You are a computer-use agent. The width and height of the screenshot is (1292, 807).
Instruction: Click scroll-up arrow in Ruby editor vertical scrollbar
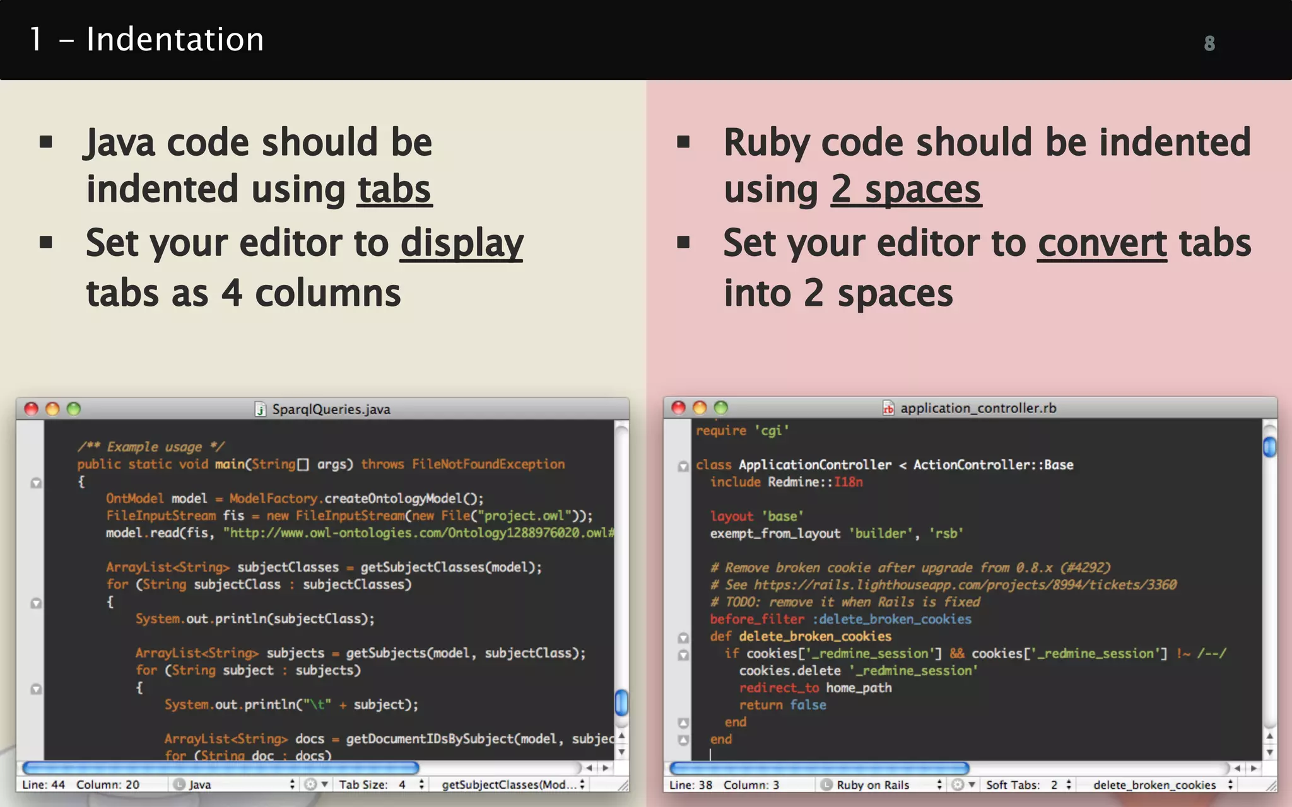click(x=1269, y=736)
